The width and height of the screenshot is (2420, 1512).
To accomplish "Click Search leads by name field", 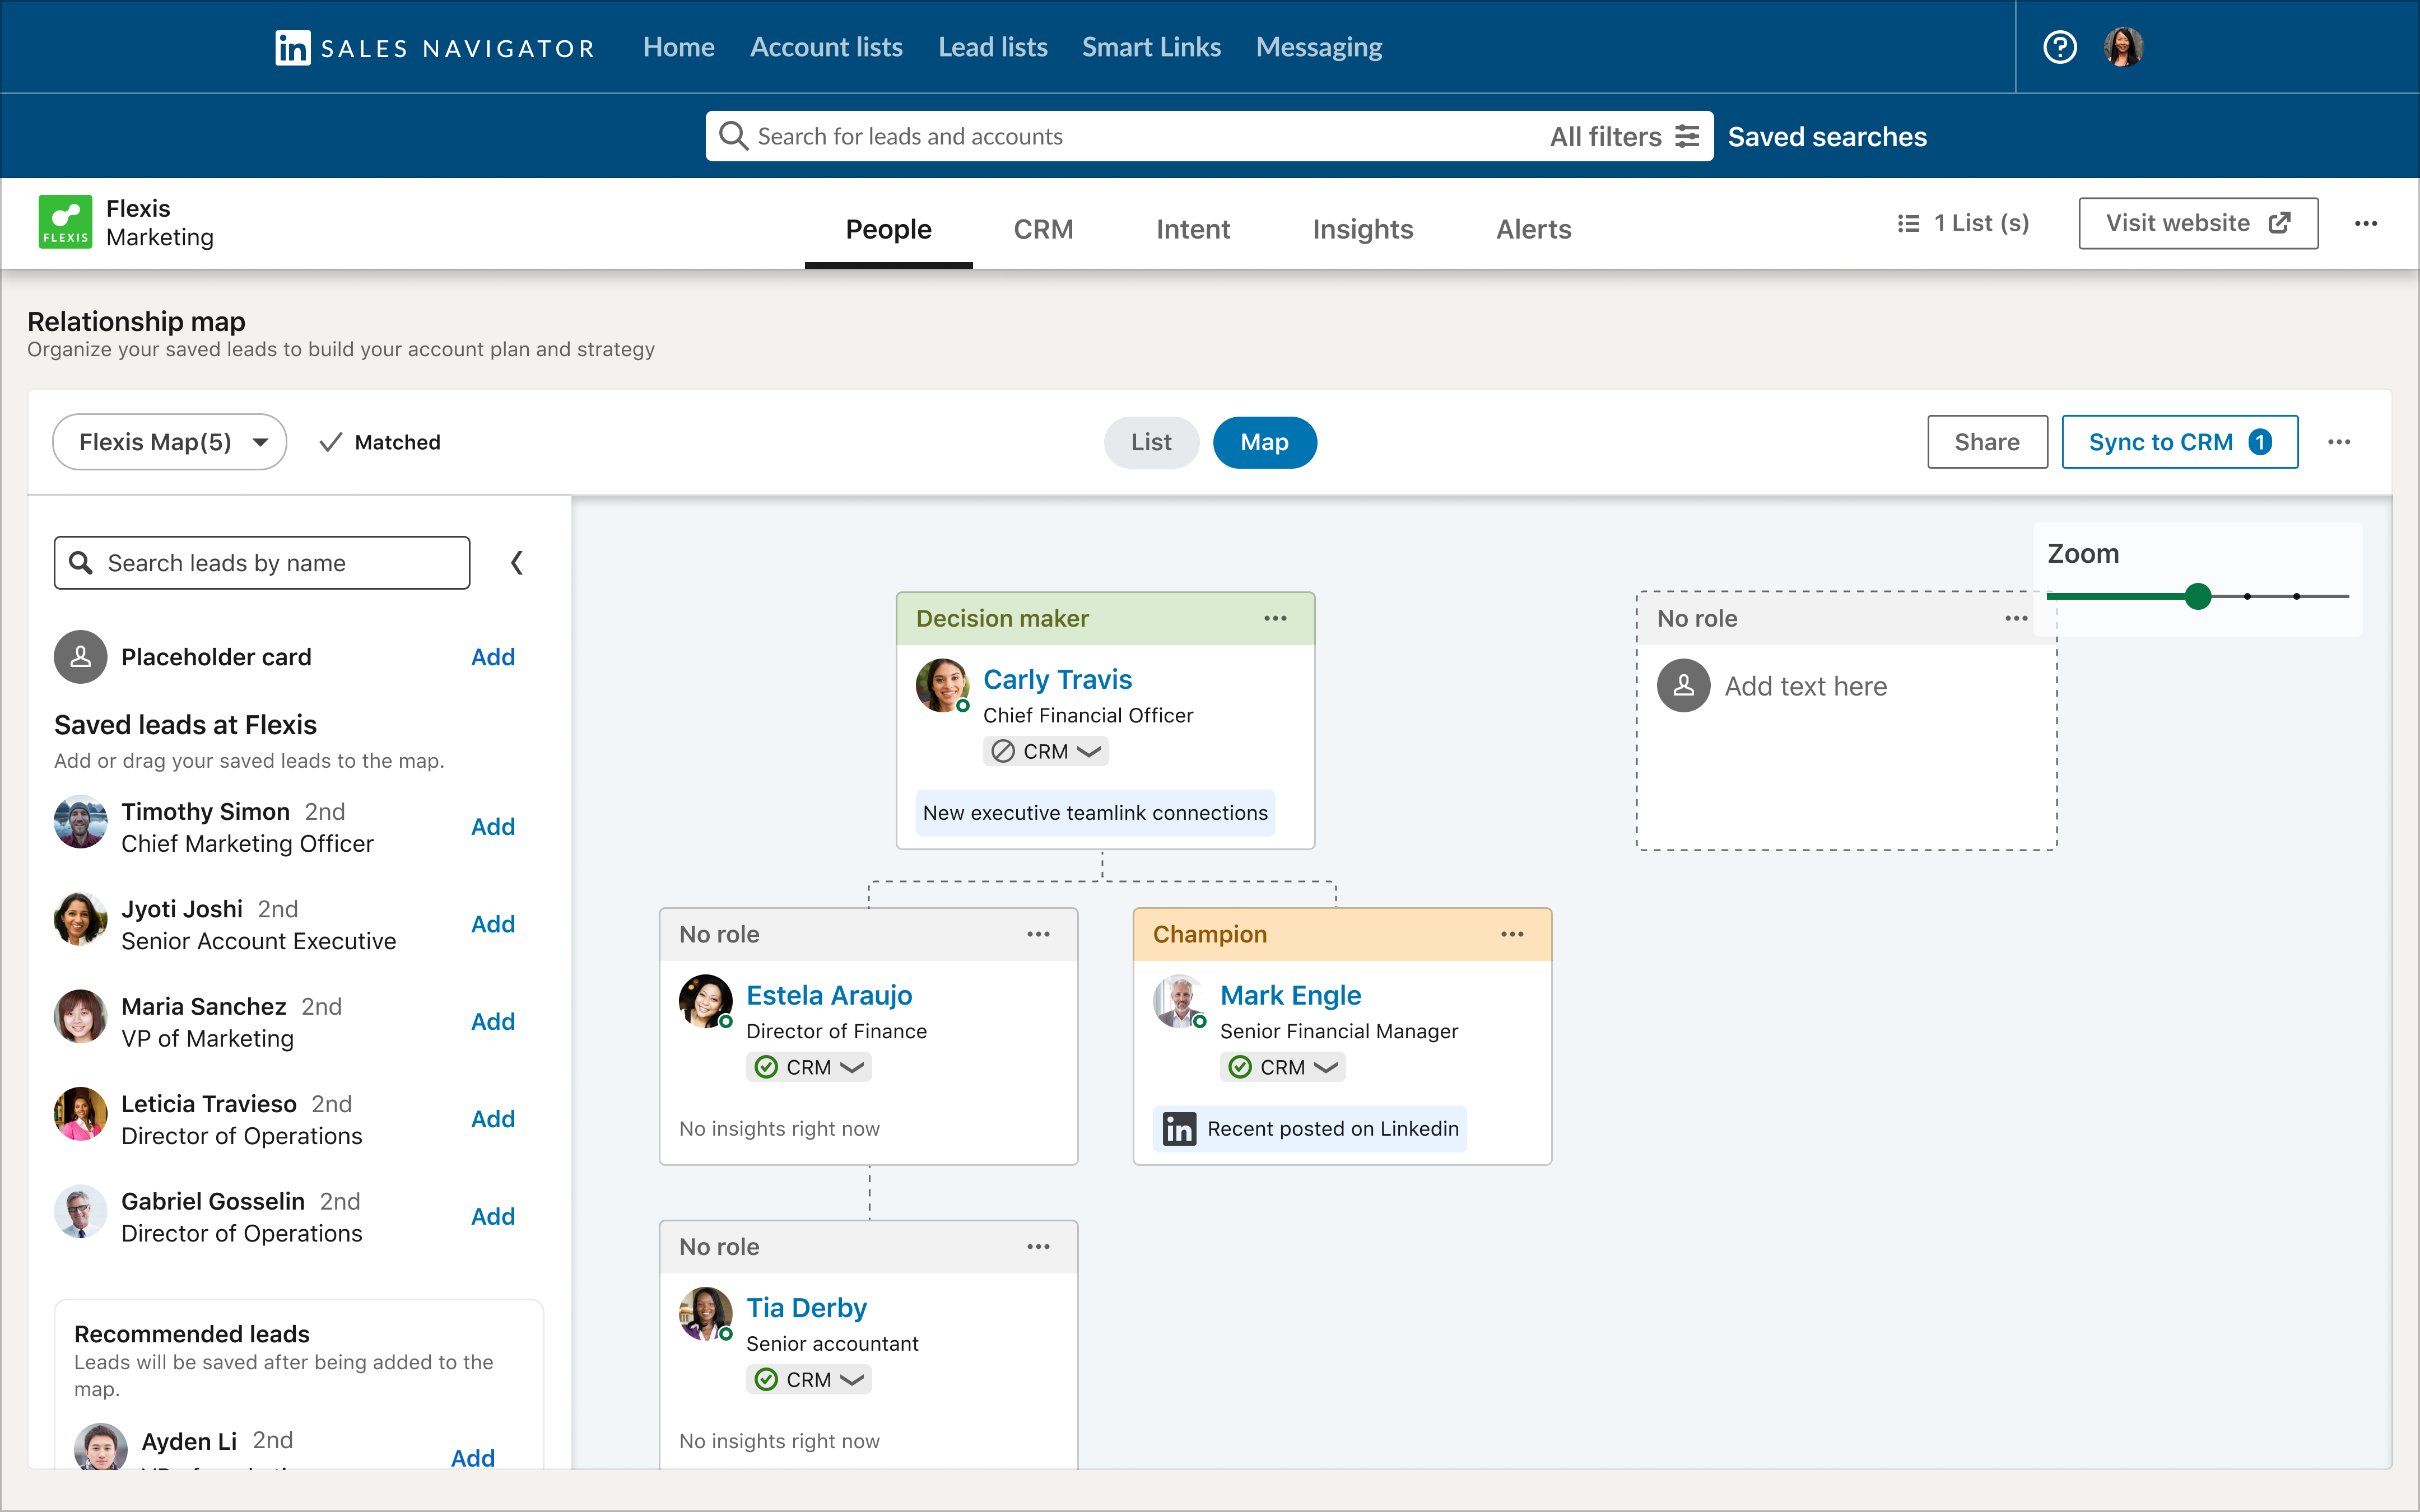I will [x=262, y=563].
